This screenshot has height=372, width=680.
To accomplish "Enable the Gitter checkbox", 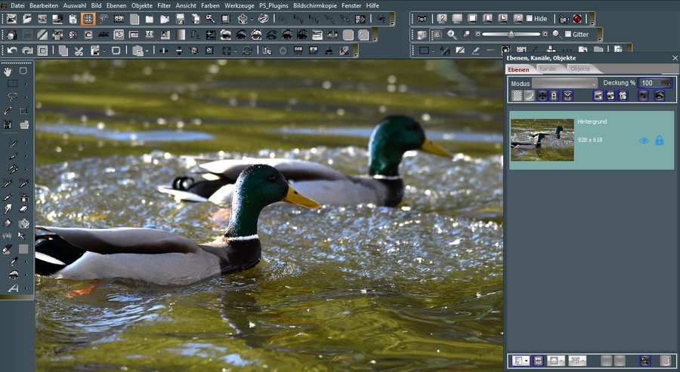I will pos(567,35).
